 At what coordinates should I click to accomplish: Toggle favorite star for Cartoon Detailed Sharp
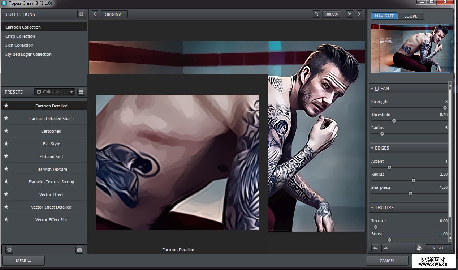click(6, 118)
